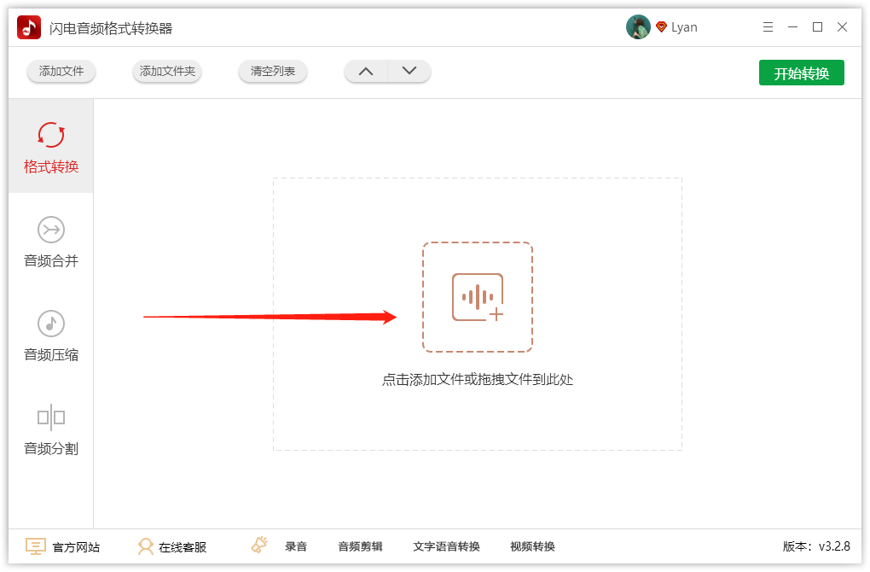This screenshot has width=870, height=572.
Task: Open the hamburger menu in title bar
Action: click(768, 26)
